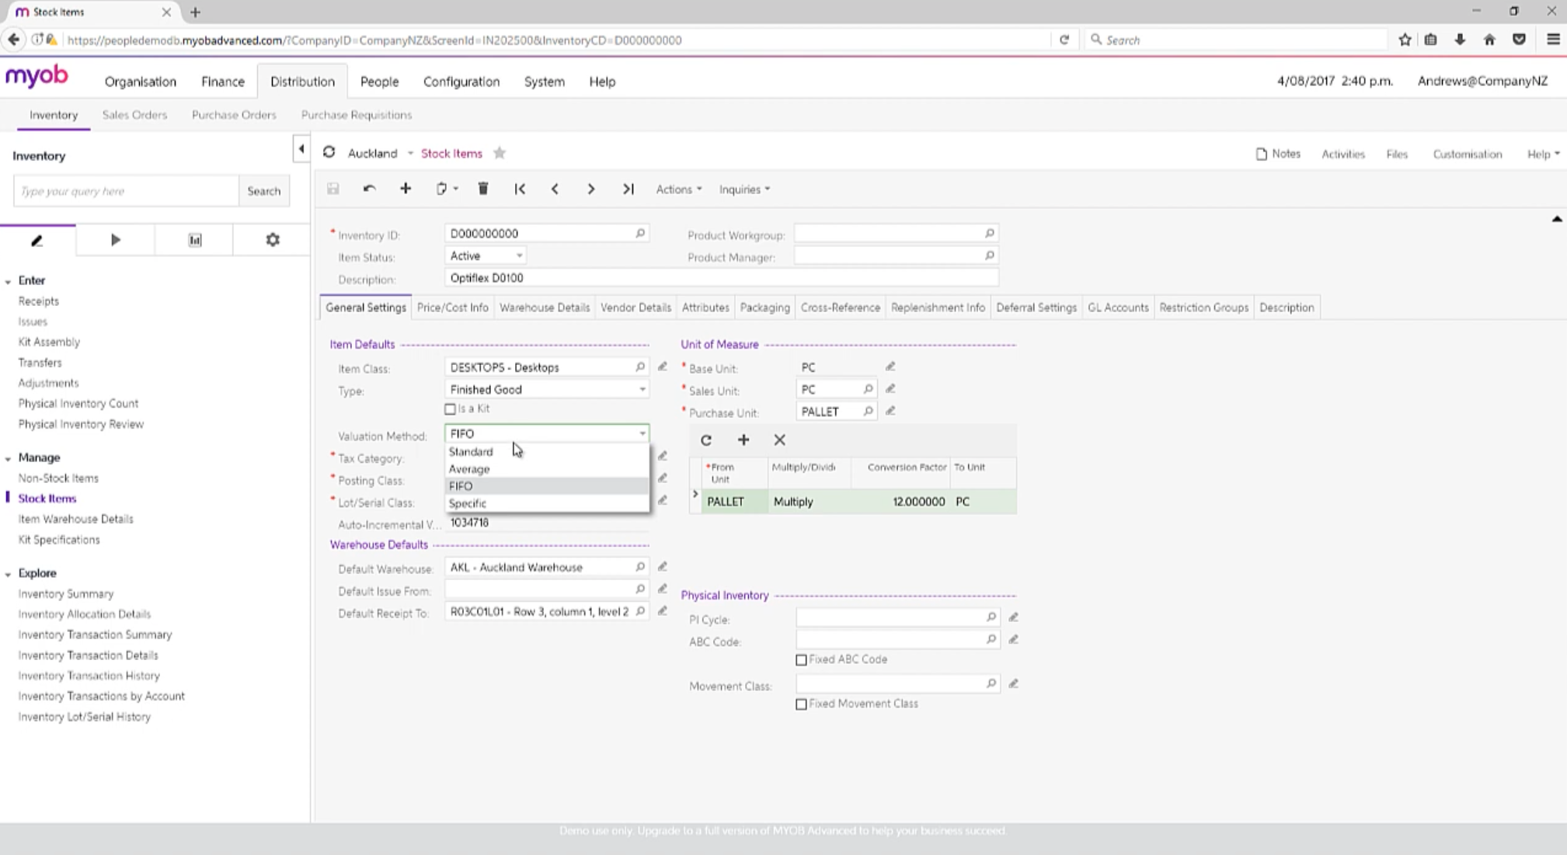This screenshot has width=1567, height=855.
Task: Open Notes for this stock item
Action: point(1278,153)
